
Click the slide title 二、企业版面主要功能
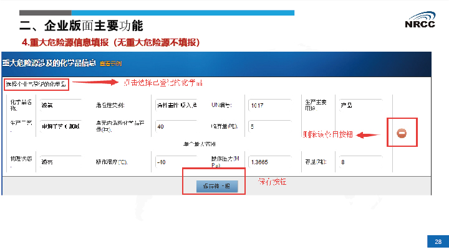point(81,26)
